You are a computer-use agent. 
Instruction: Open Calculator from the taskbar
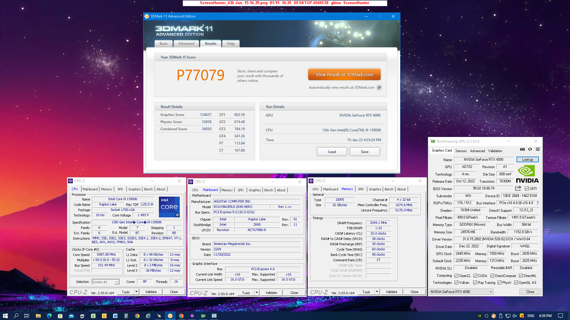tap(126, 316)
